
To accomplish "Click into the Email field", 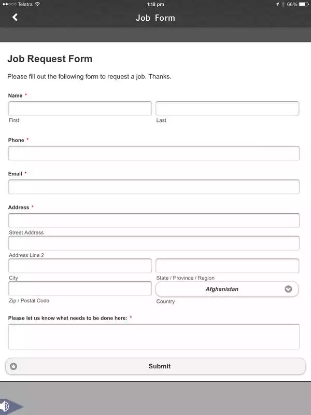I will pyautogui.click(x=154, y=187).
